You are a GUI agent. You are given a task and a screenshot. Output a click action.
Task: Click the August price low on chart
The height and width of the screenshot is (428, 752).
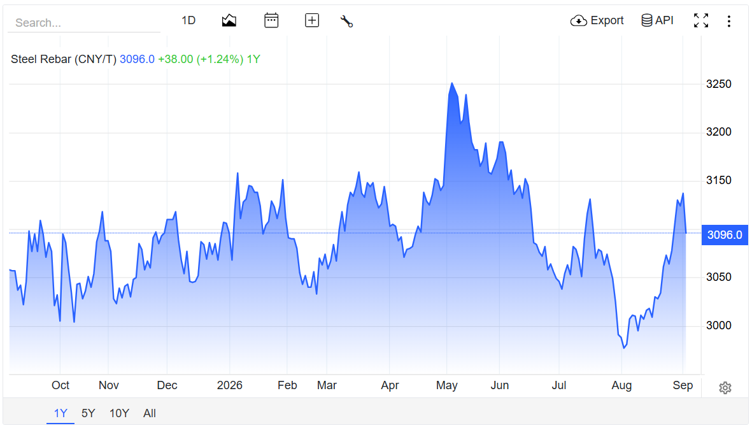[624, 348]
